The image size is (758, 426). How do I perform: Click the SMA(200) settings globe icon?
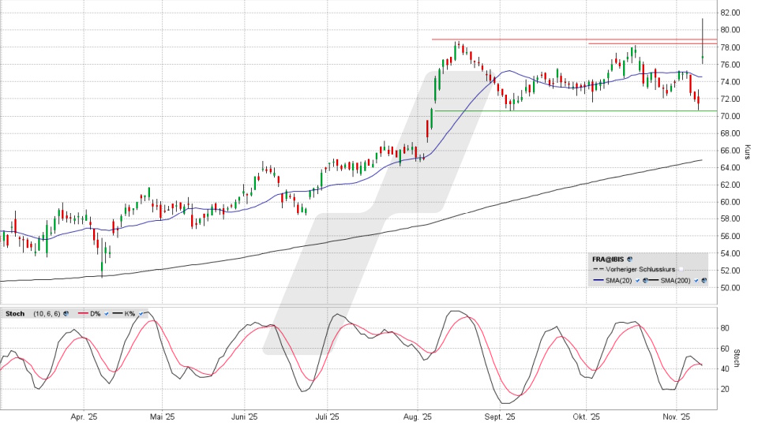pos(704,280)
